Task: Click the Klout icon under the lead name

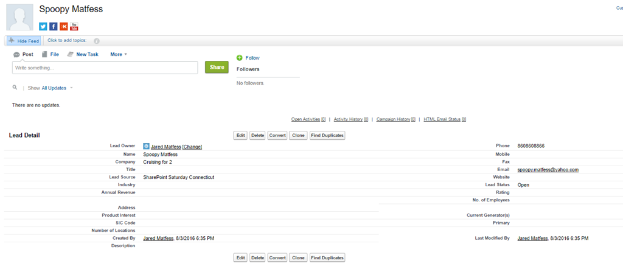Action: (x=64, y=27)
